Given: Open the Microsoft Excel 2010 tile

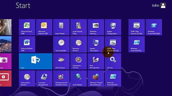Looking at the screenshot, I should point(27,27).
